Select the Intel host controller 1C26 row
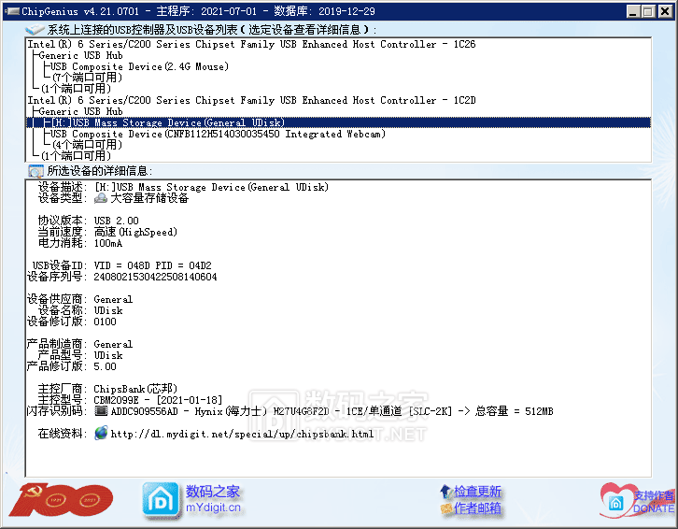 (251, 44)
